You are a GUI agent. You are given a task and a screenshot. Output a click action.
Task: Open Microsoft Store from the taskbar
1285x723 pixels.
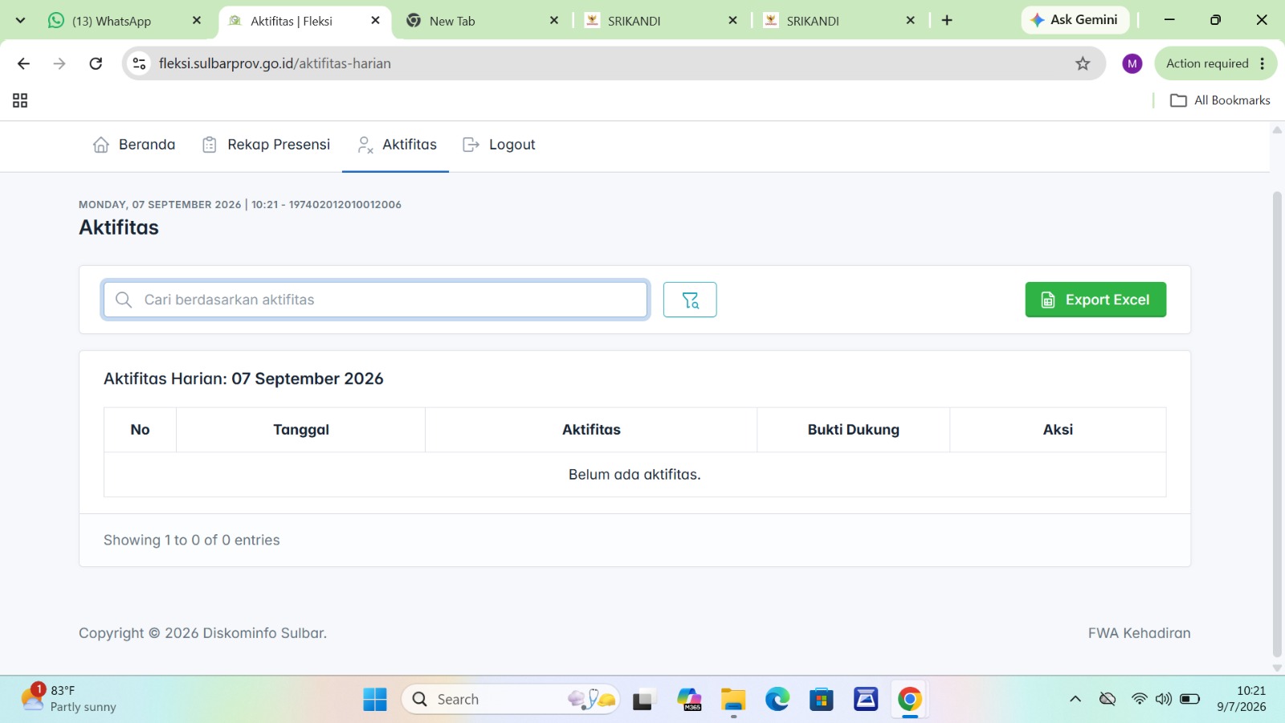(821, 700)
